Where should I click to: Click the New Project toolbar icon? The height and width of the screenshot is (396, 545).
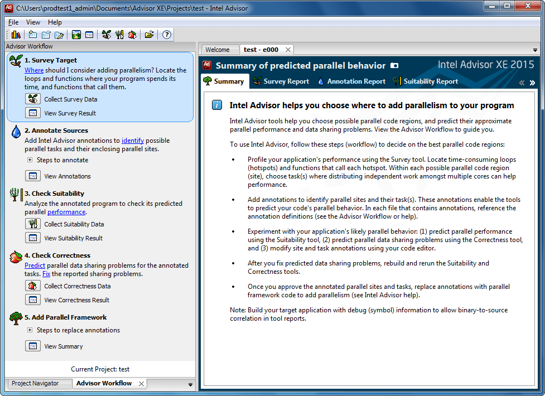[33, 35]
